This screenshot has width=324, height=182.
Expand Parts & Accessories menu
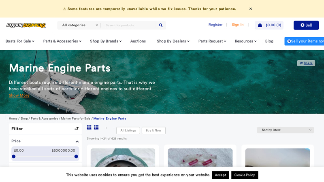[62, 41]
